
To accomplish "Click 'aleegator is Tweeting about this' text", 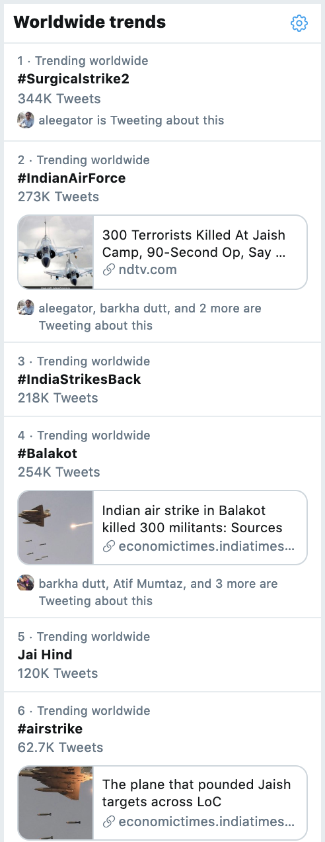I will coord(131,120).
